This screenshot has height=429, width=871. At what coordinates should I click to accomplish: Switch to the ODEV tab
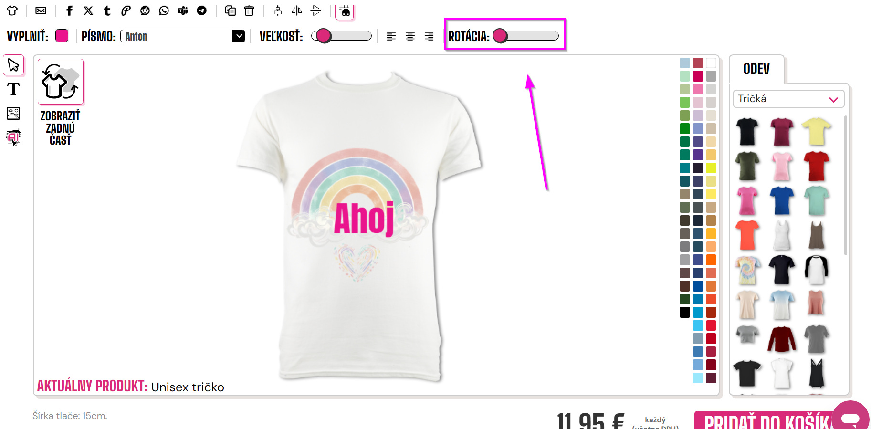(756, 69)
